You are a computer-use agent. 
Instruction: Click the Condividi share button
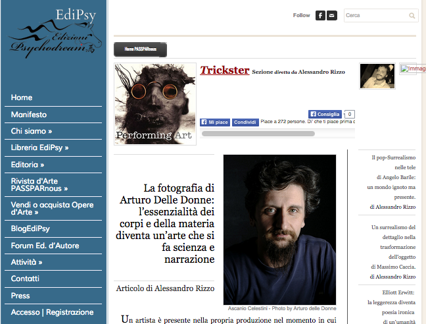tap(245, 122)
